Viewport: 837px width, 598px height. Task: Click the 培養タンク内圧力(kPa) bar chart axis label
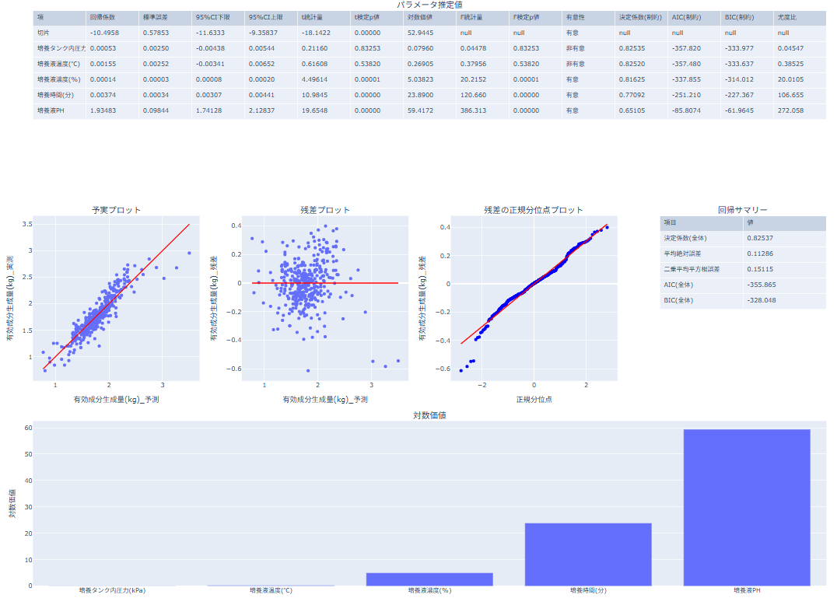click(x=112, y=591)
